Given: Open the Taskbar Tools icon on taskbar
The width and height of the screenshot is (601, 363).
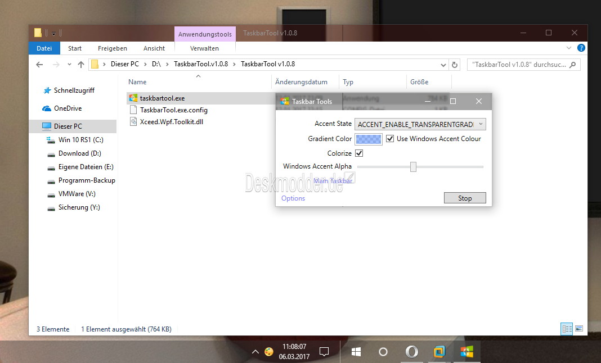Looking at the screenshot, I should [467, 352].
